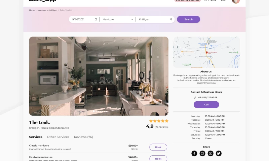
Task: Share the salon on Instagram
Action: coord(202,153)
